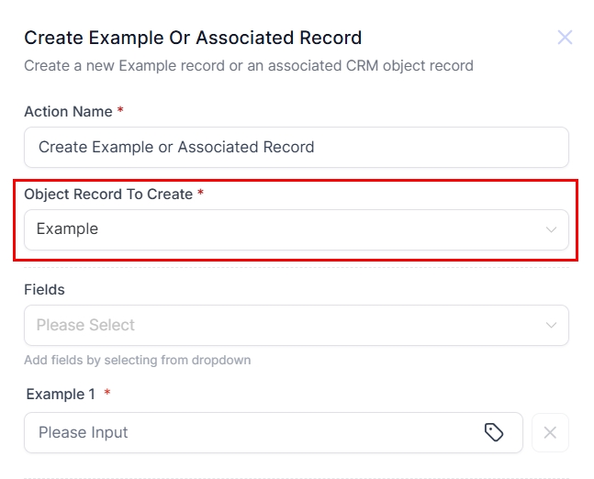Close the Create Example dialog
This screenshot has width=594, height=479.
coord(565,38)
